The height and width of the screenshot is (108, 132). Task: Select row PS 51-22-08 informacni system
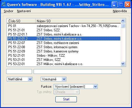pos(64,47)
